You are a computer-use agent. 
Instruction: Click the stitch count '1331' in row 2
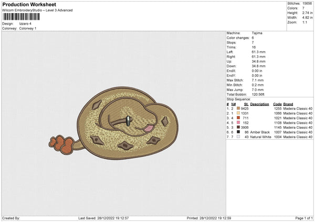245,114
